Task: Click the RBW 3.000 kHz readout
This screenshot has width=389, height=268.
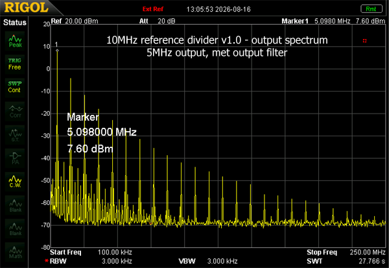Action: (91, 261)
